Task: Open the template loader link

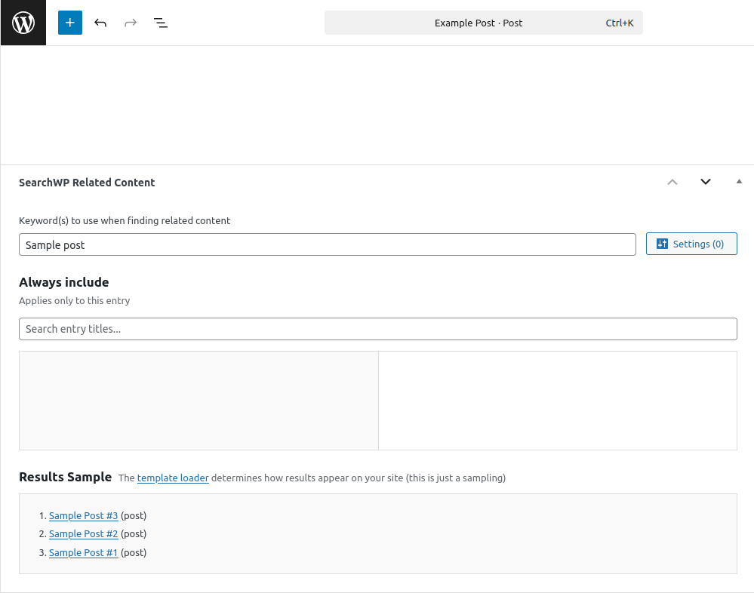Action: (173, 478)
